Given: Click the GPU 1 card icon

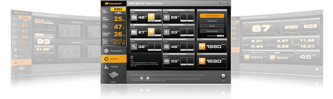Looking at the screenshot, I should [x=167, y=47].
